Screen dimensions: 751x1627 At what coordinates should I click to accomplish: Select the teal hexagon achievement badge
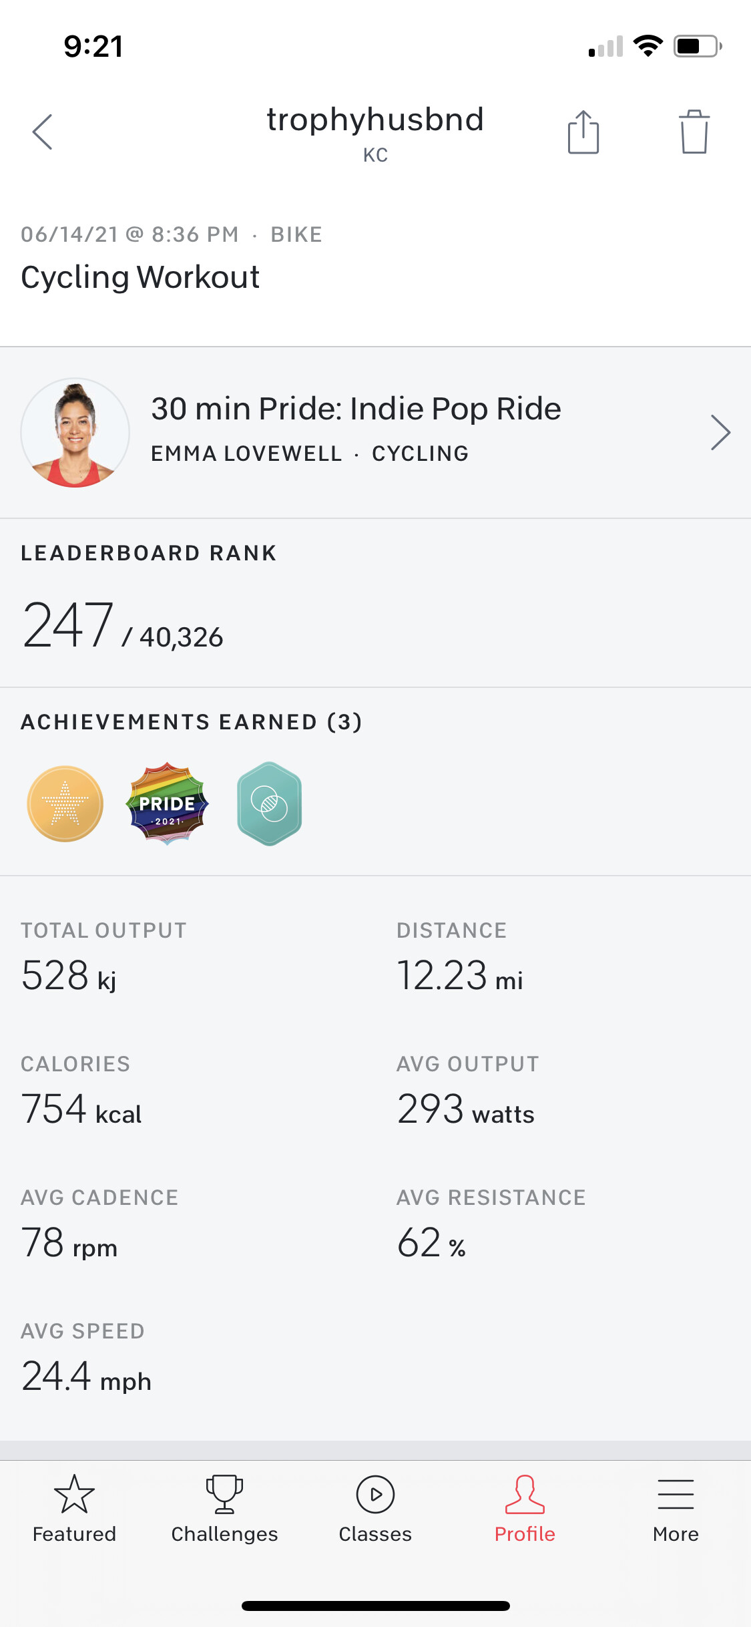pyautogui.click(x=270, y=803)
